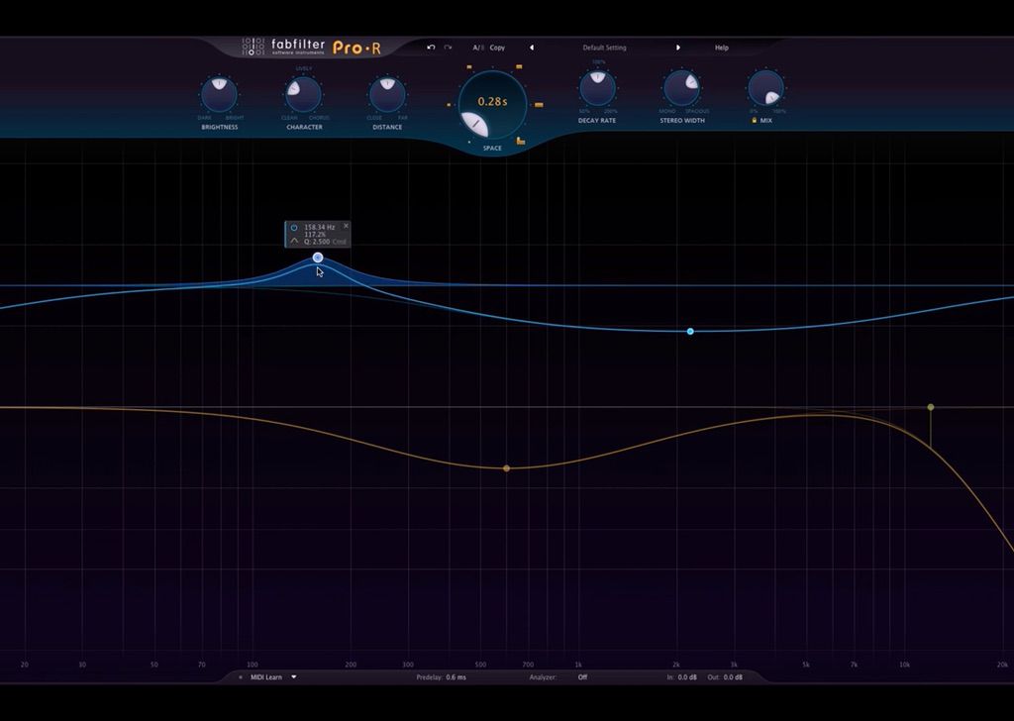Click the 117.2% gain value in popup
This screenshot has height=721, width=1014.
(315, 235)
